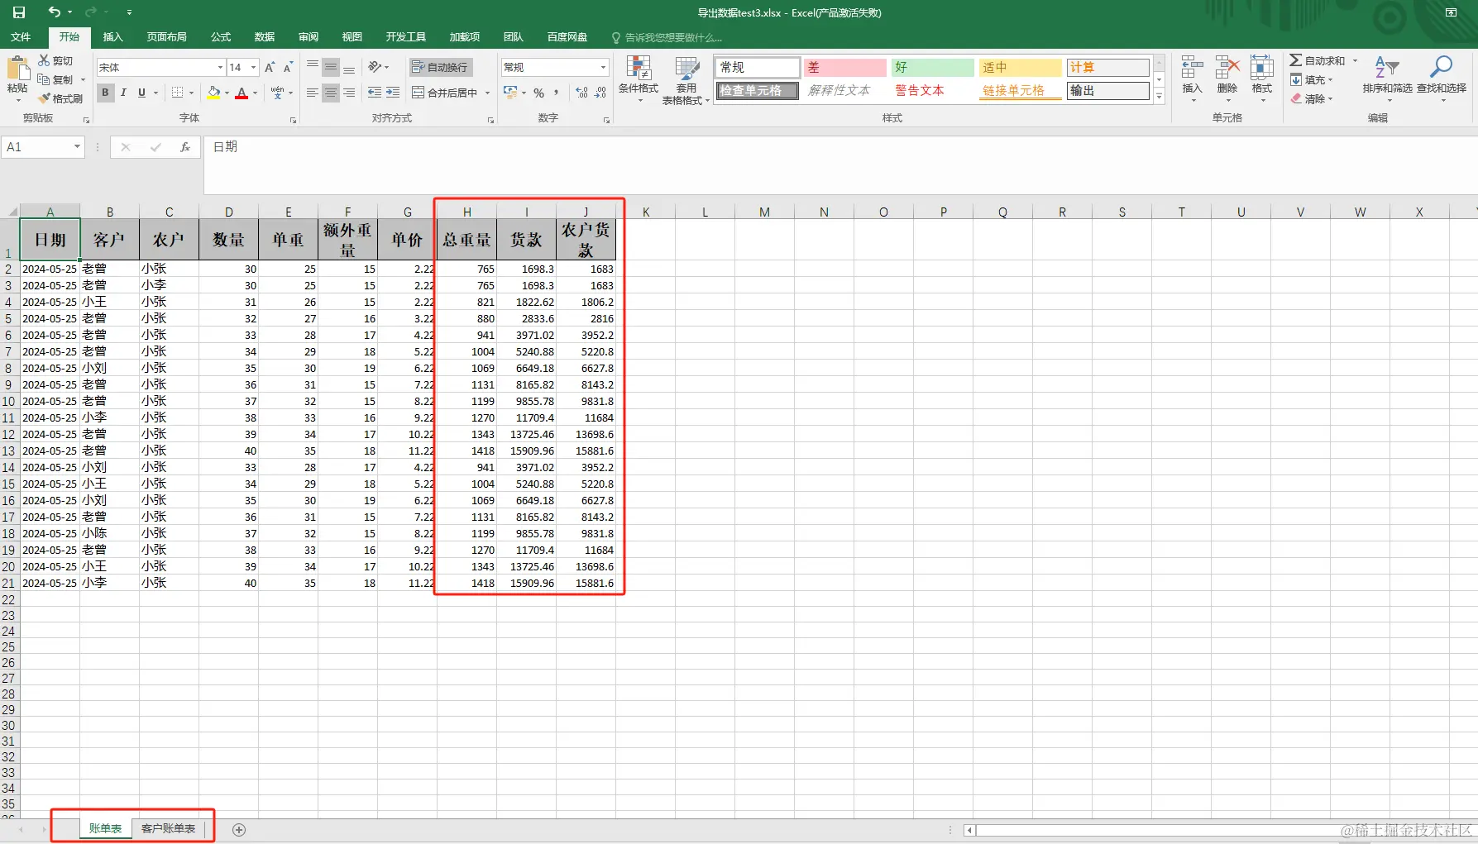Image resolution: width=1478 pixels, height=844 pixels.
Task: Open Find & Select (查找和选择)
Action: (x=1442, y=79)
